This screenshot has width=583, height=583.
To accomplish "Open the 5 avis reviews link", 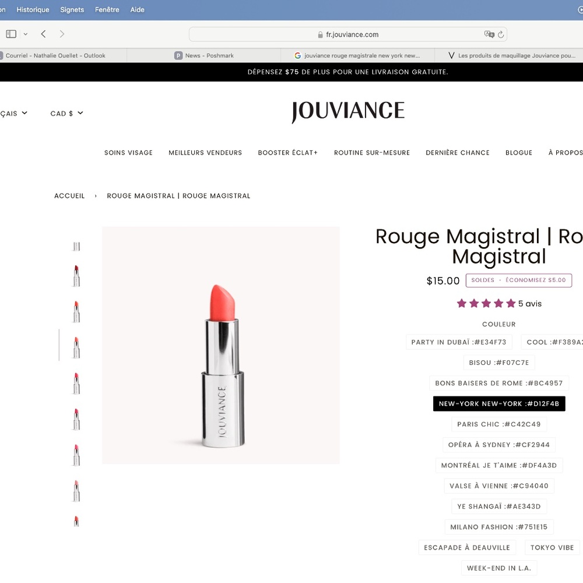I will [530, 304].
